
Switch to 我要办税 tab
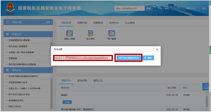82,23
